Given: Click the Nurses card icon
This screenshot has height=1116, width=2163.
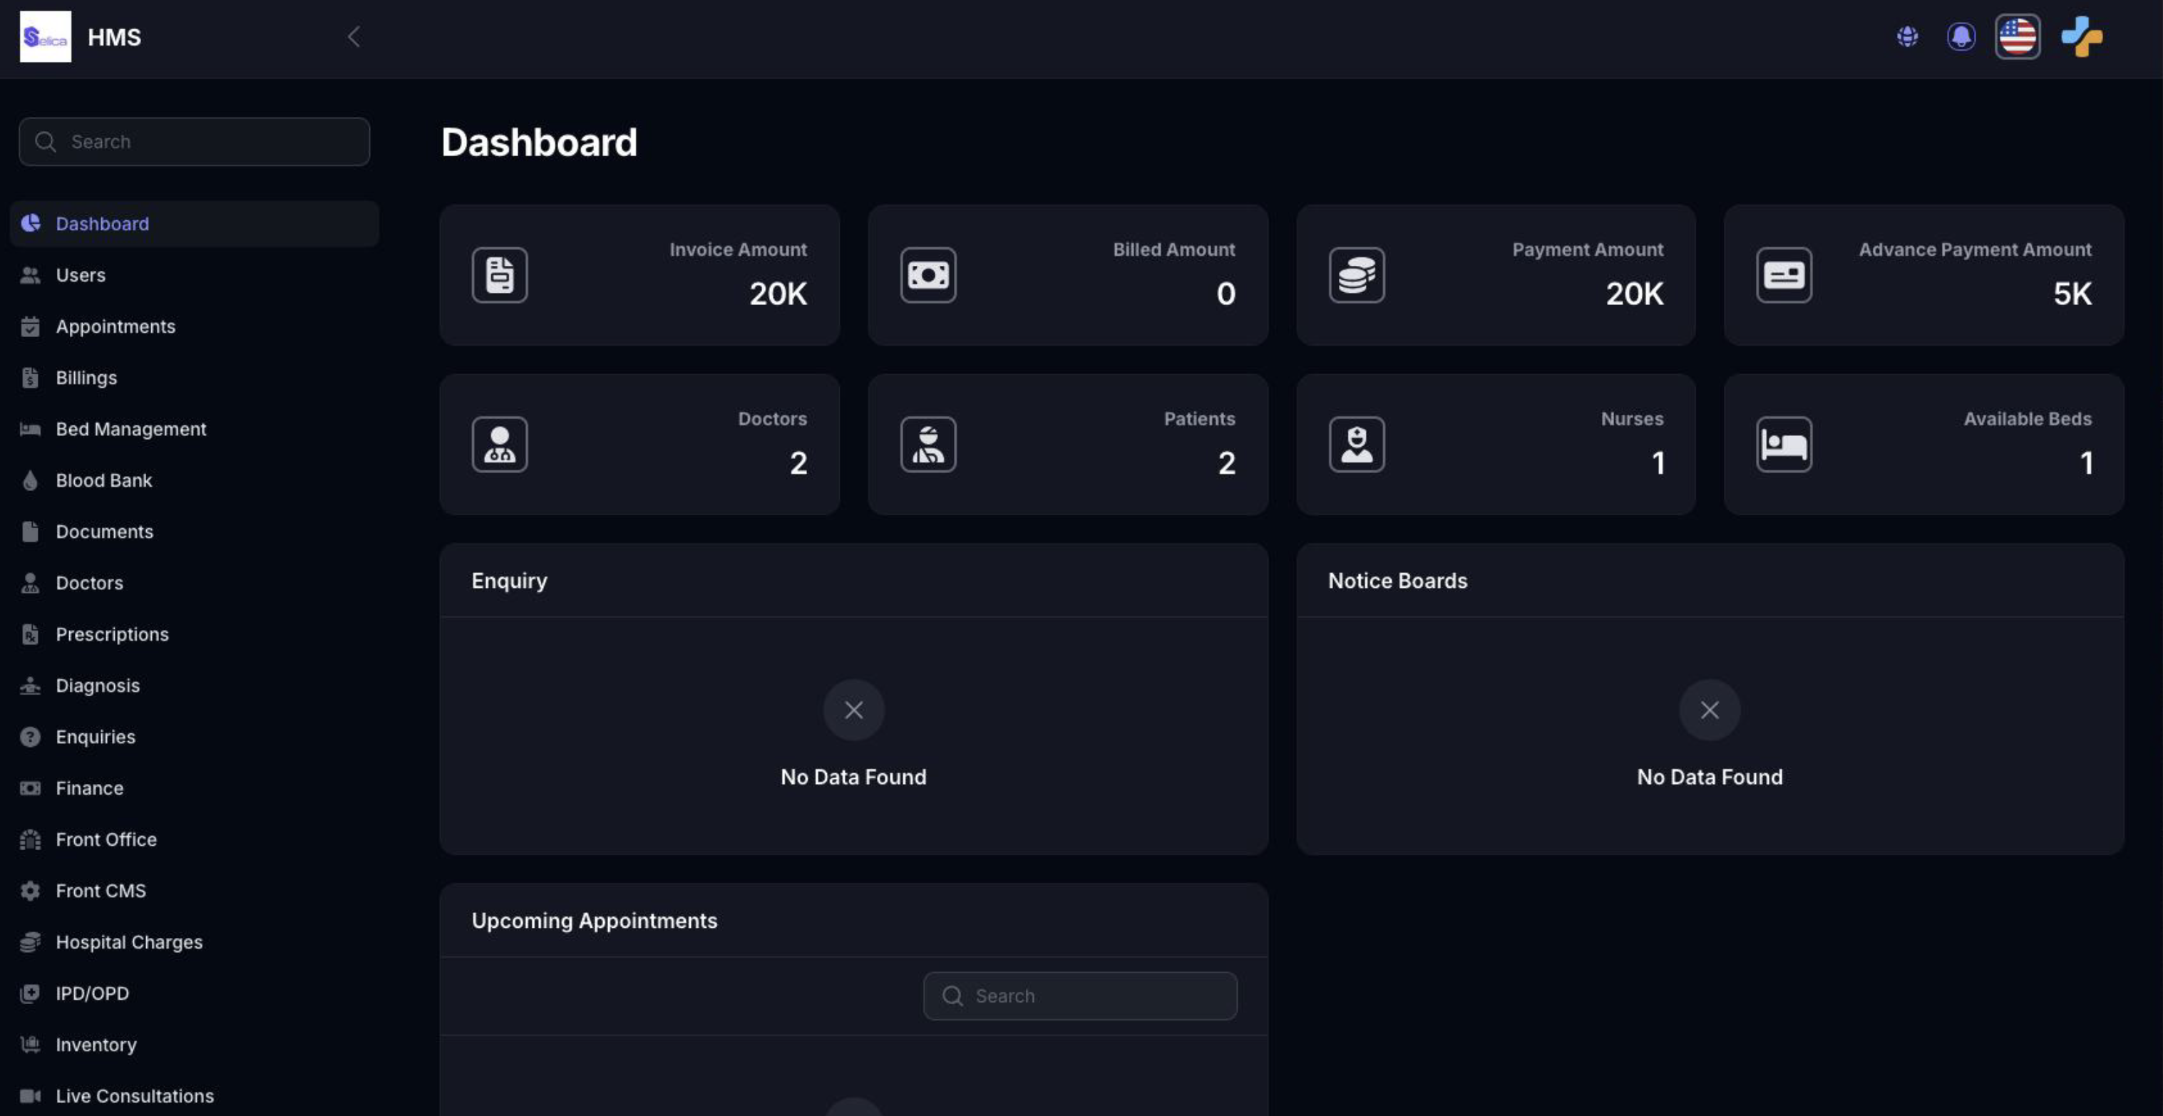Looking at the screenshot, I should coord(1356,445).
